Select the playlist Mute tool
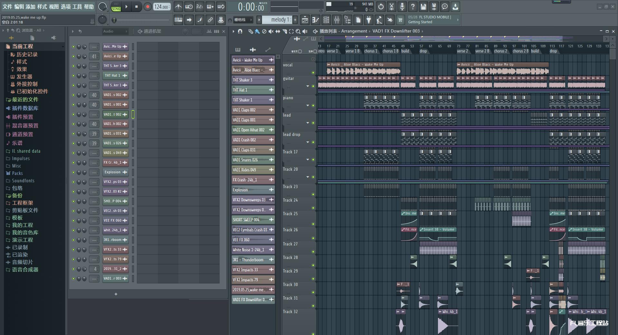618x335 pixels. pos(271,31)
